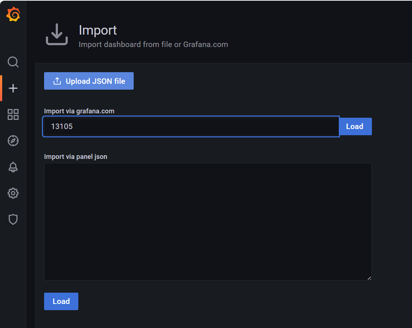Open the search magnifier in sidebar

coord(13,62)
